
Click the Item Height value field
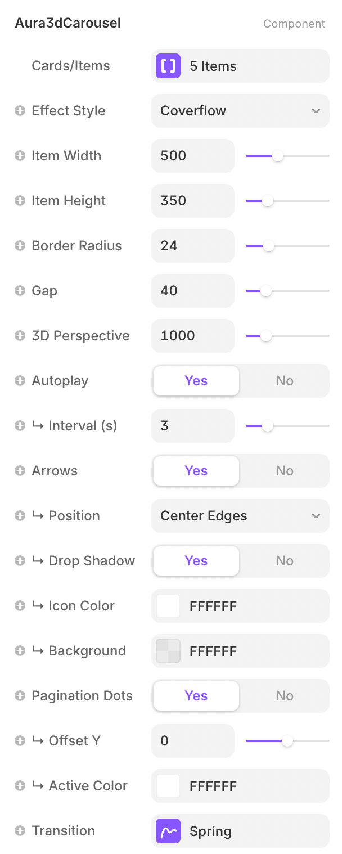192,201
